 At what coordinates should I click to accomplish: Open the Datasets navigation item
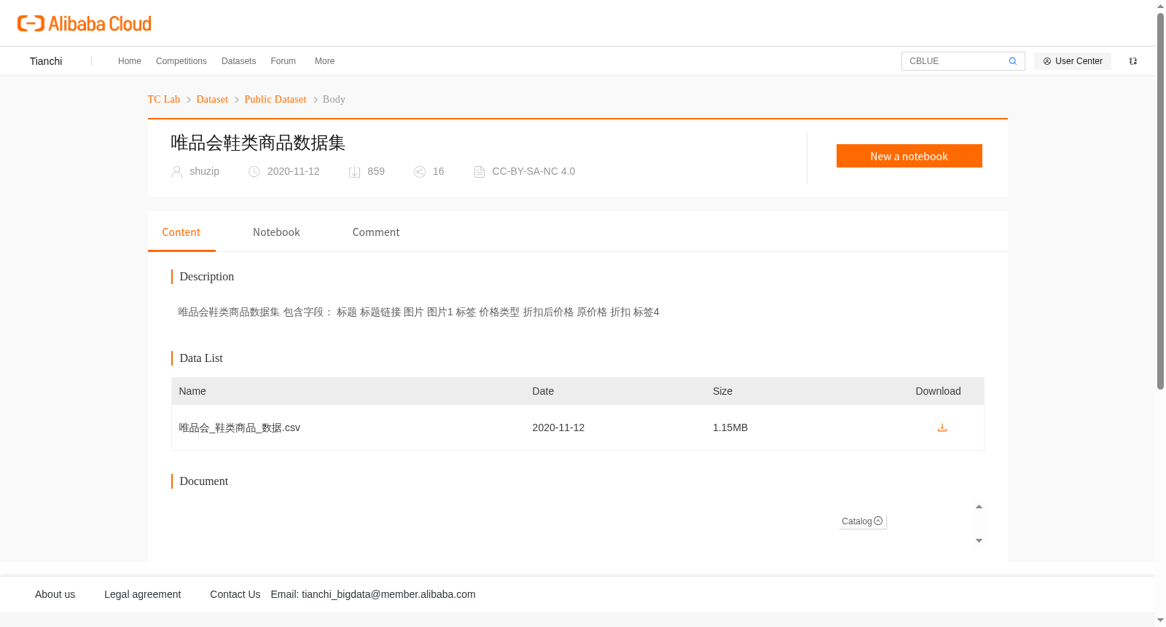pos(238,61)
